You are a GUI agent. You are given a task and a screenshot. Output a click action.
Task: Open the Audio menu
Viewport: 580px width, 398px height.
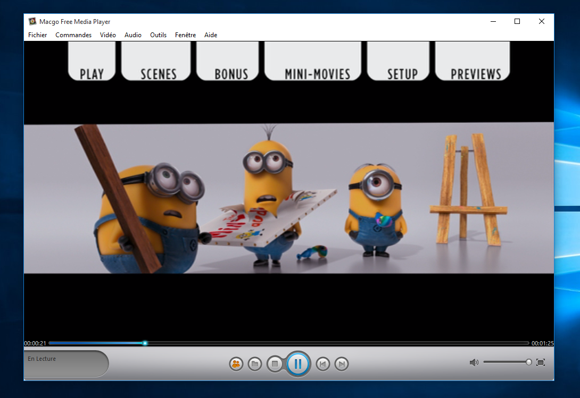click(x=133, y=35)
